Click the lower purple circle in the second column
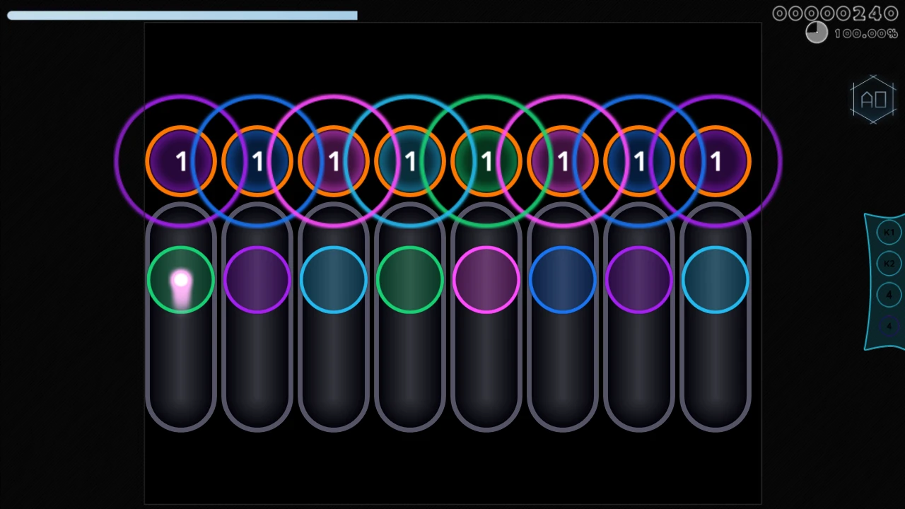 tap(257, 281)
